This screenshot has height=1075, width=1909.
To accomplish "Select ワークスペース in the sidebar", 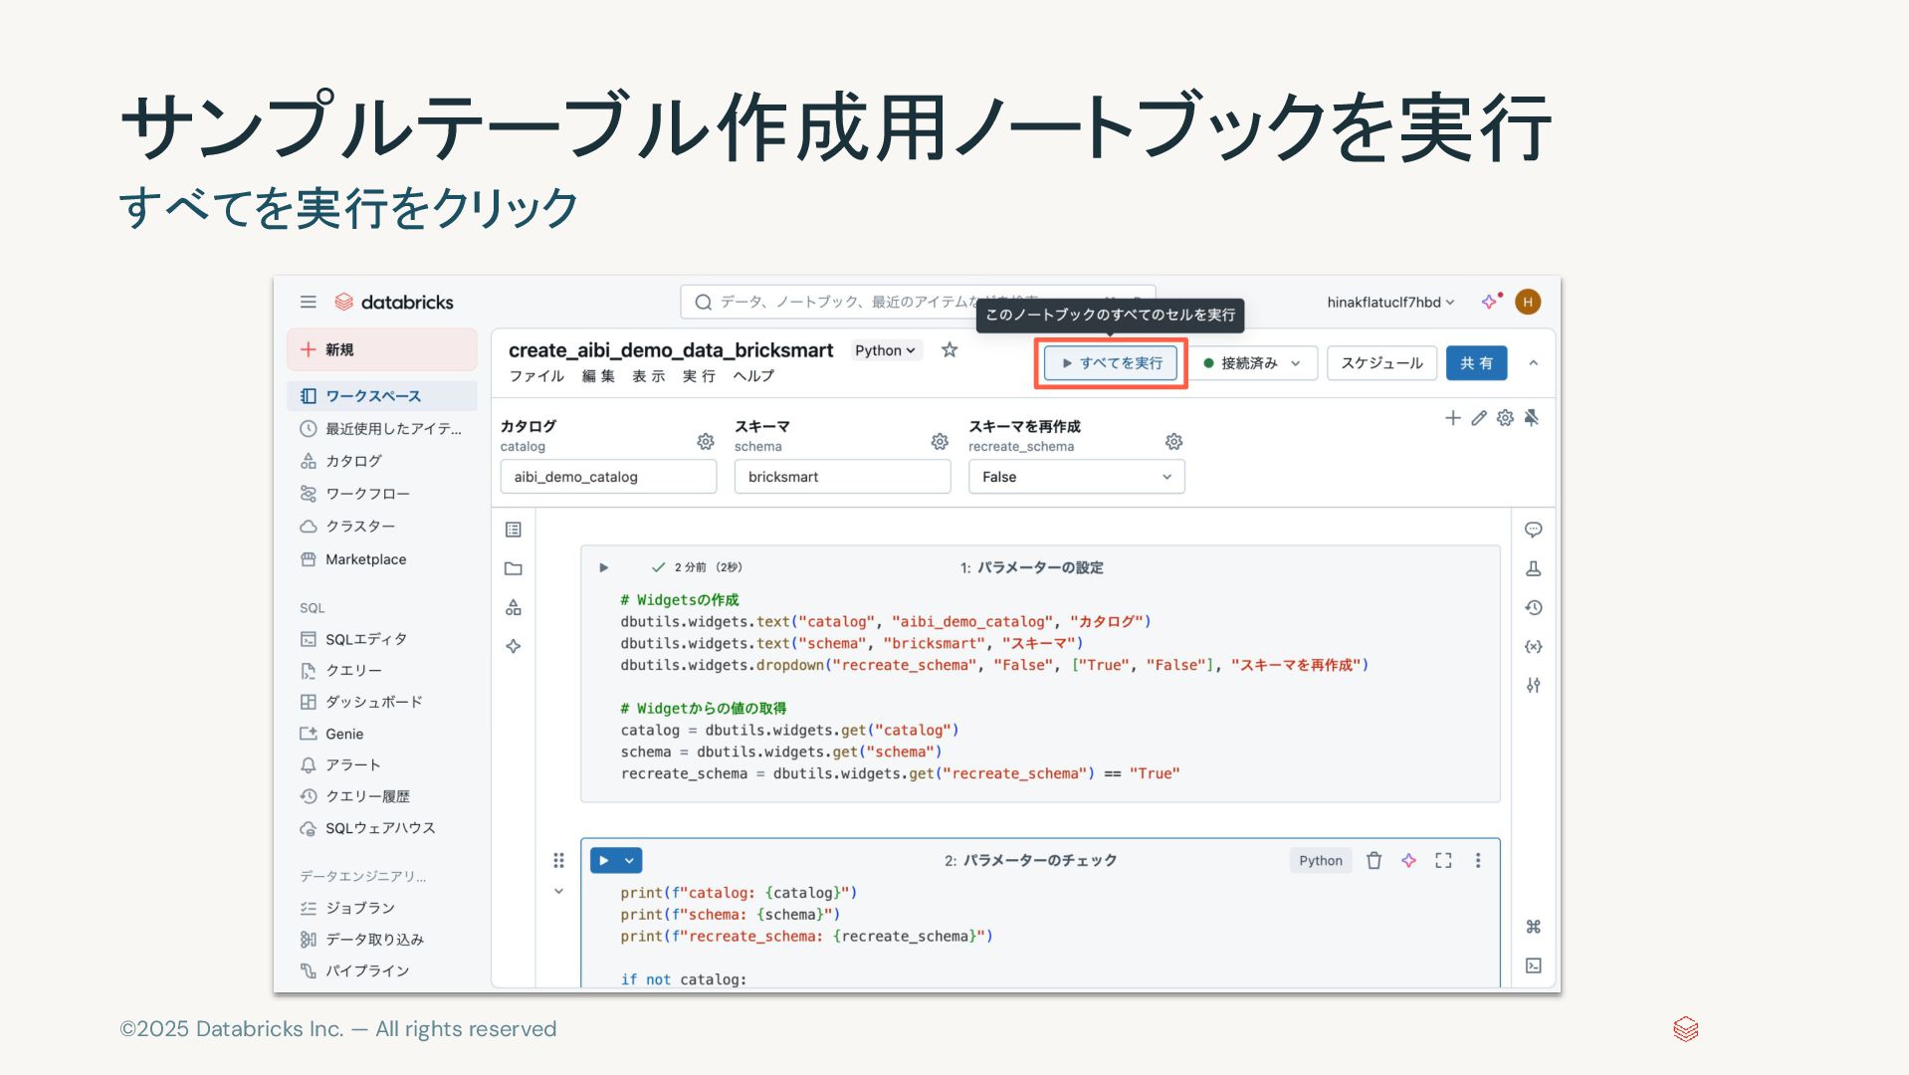I will pos(382,396).
